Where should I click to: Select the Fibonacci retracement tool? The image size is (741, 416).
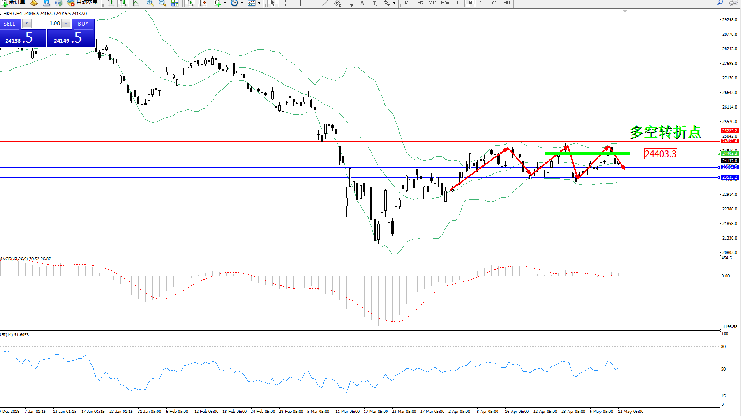coord(350,3)
